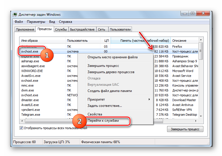Select the mmc.exe process
The height and width of the screenshot is (156, 222).
click(x=27, y=85)
